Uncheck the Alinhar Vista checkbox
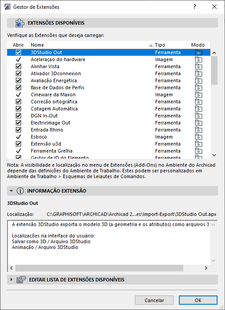The image size is (225, 310). (18, 66)
